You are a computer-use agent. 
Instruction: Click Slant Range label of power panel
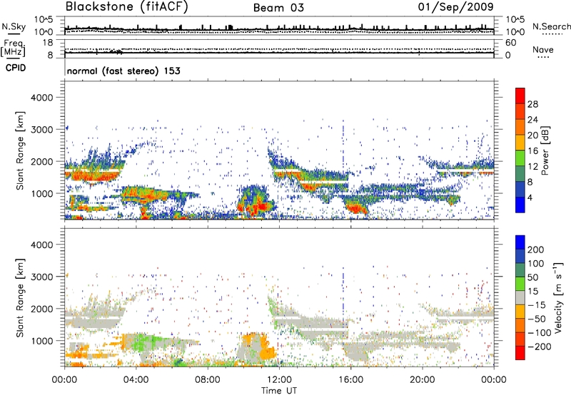20,150
